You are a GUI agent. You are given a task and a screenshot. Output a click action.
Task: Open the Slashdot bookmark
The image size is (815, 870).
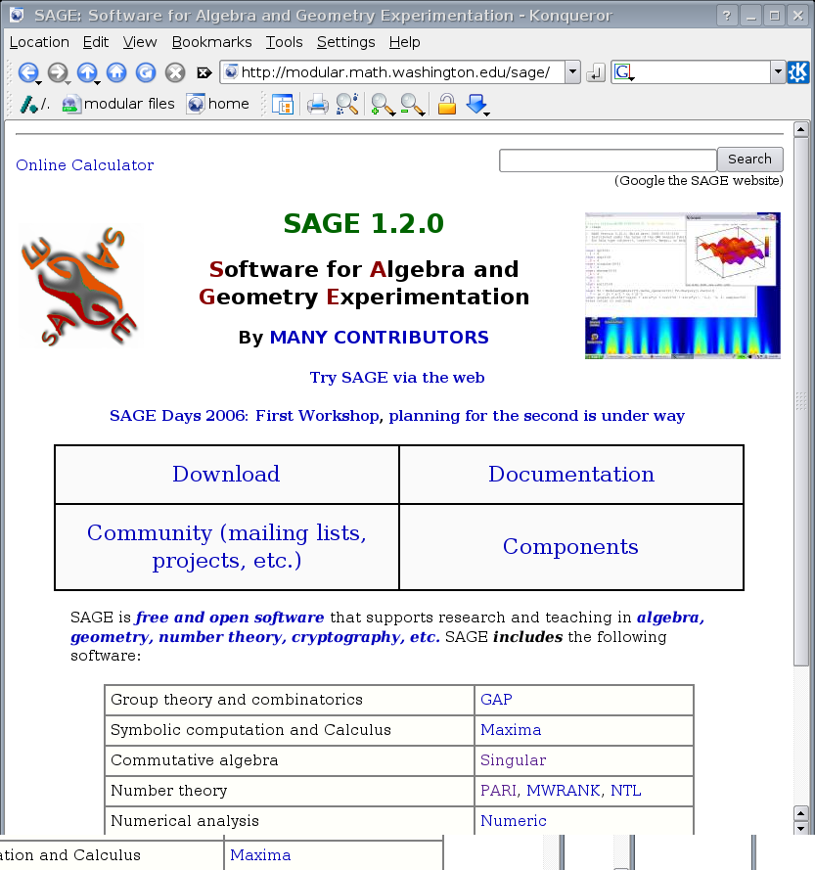[34, 105]
